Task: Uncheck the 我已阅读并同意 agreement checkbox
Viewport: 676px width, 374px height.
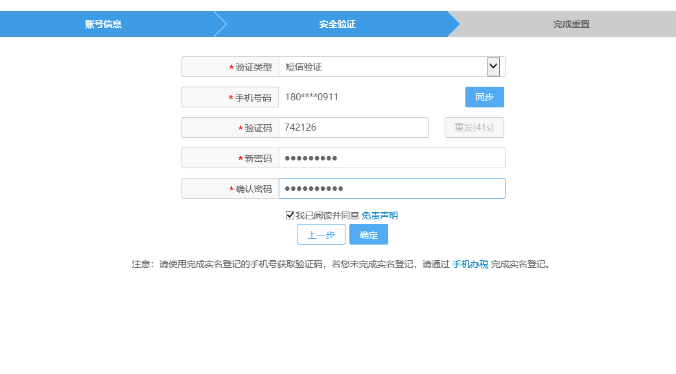Action: point(290,215)
